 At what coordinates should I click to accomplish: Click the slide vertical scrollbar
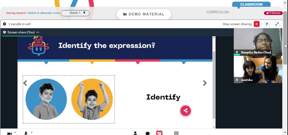tap(214, 82)
